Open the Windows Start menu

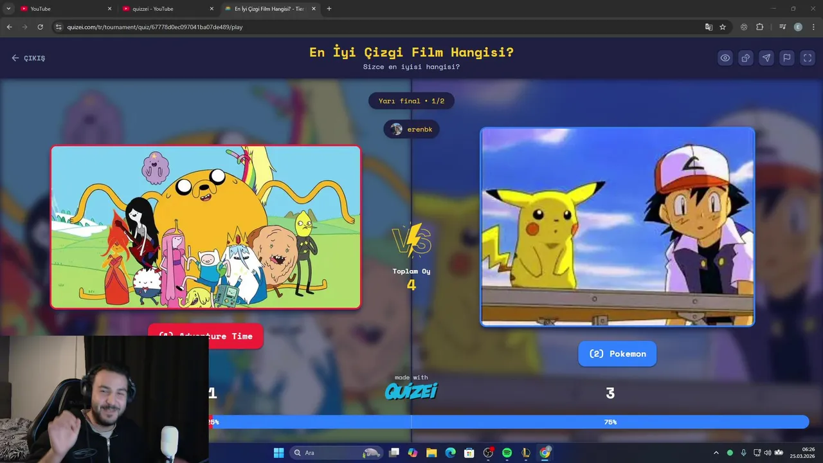click(x=278, y=453)
